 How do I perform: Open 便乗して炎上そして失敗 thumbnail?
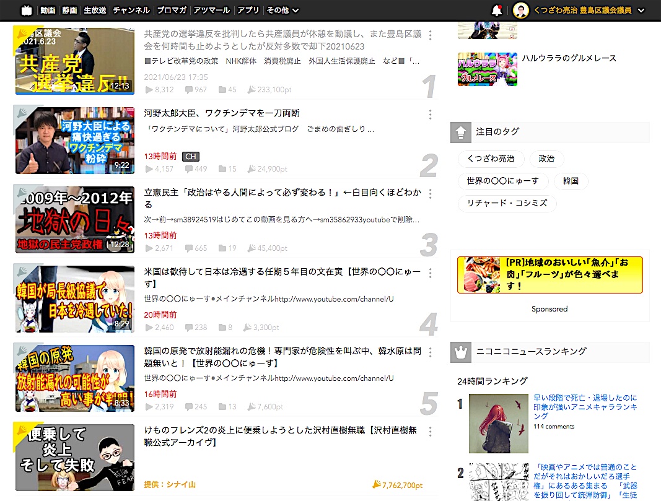(75, 457)
